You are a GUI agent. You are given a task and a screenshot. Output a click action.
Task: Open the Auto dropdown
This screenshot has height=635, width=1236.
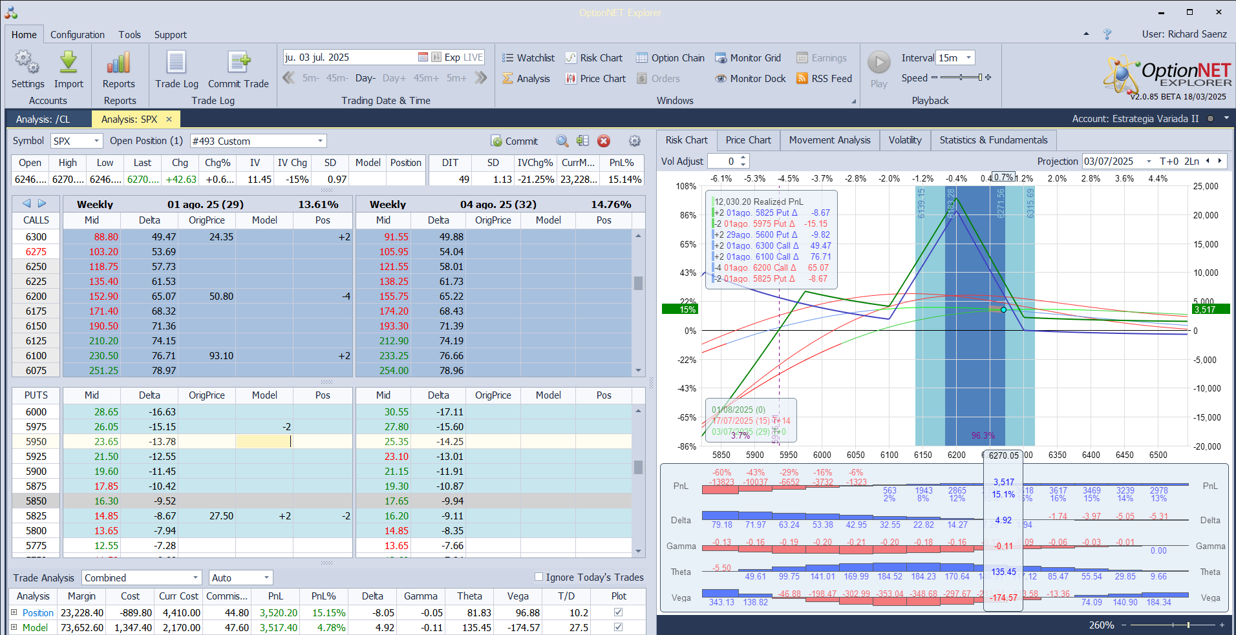click(x=266, y=578)
